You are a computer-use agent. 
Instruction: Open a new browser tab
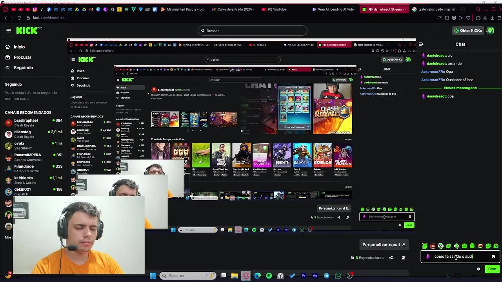[463, 9]
